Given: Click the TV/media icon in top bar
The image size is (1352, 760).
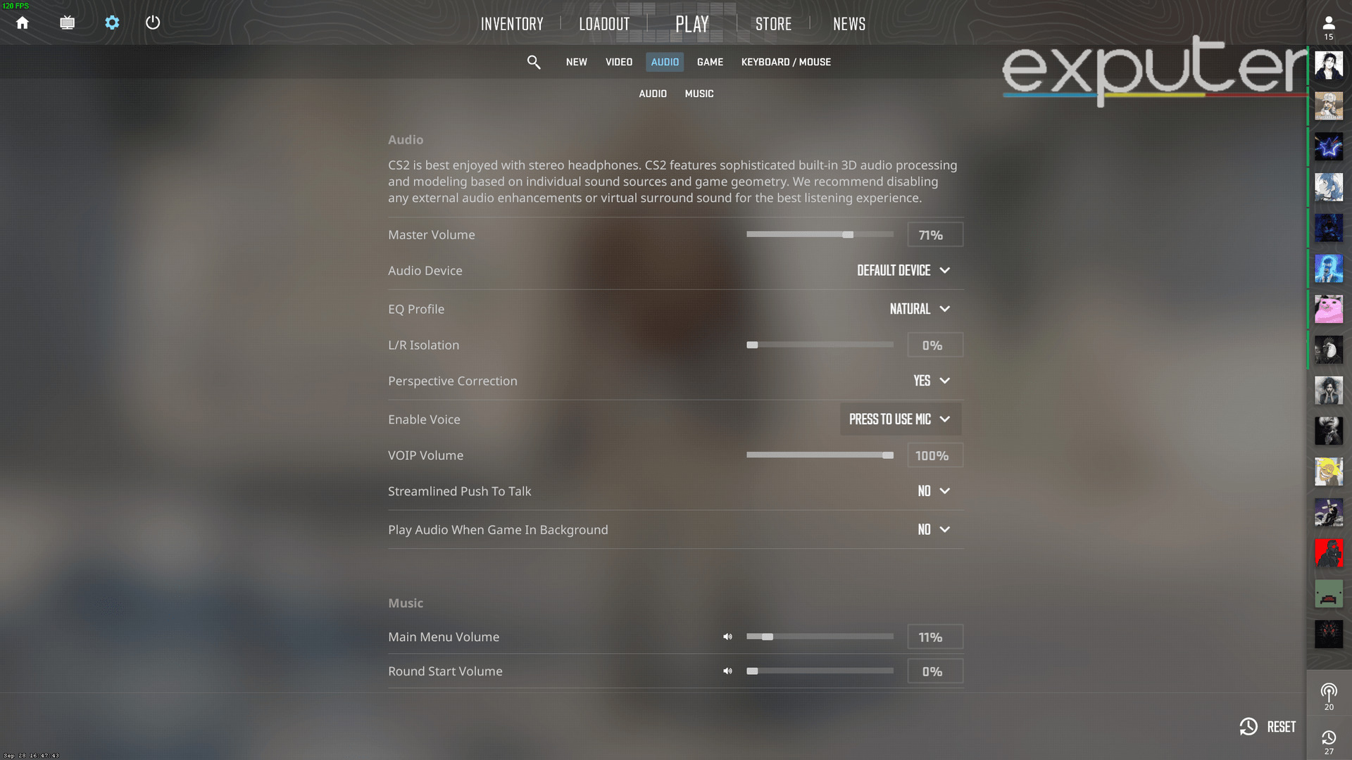Looking at the screenshot, I should click(x=67, y=23).
